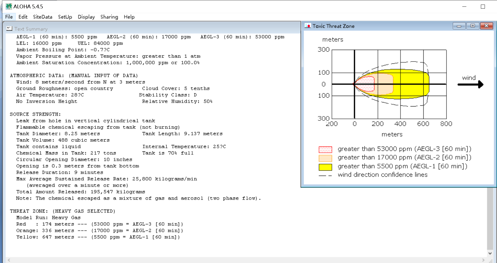
Task: Click 'Circular Opening Diameter: 10 inches' line
Action: point(74,159)
